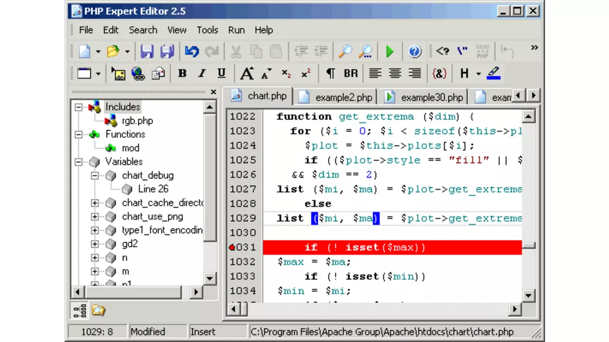Click the Undo arrow icon
This screenshot has height=342, width=609.
tap(192, 51)
